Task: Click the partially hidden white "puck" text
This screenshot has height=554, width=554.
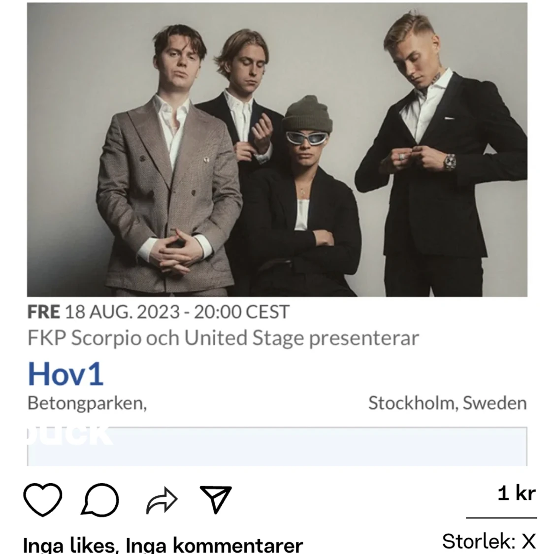Action: pyautogui.click(x=70, y=435)
